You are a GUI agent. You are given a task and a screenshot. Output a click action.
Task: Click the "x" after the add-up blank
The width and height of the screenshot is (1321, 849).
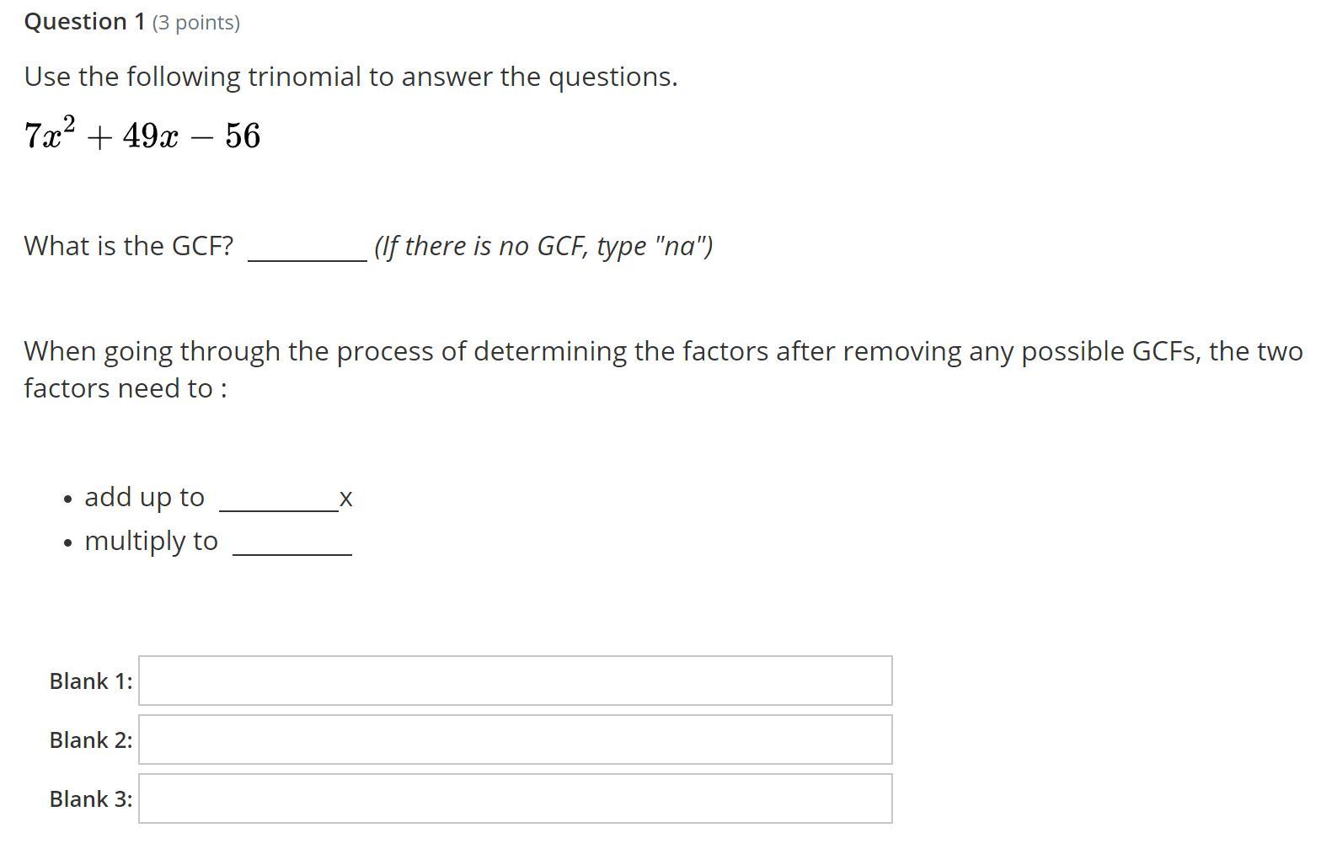pos(345,499)
